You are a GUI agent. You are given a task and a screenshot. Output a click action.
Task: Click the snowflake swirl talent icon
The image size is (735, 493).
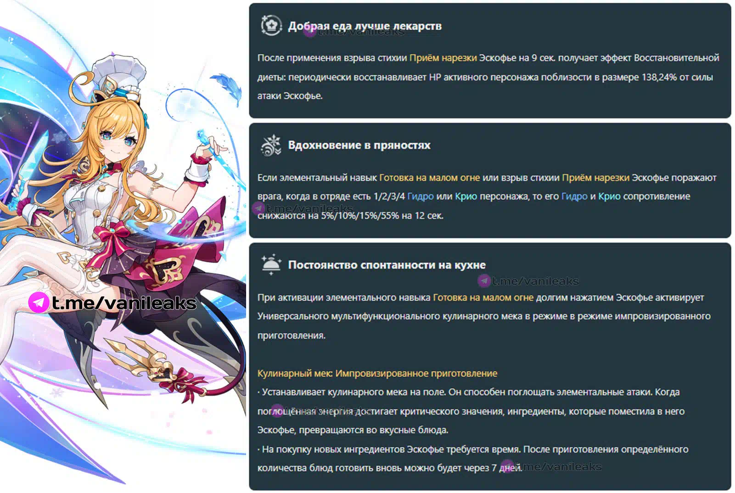click(x=271, y=145)
